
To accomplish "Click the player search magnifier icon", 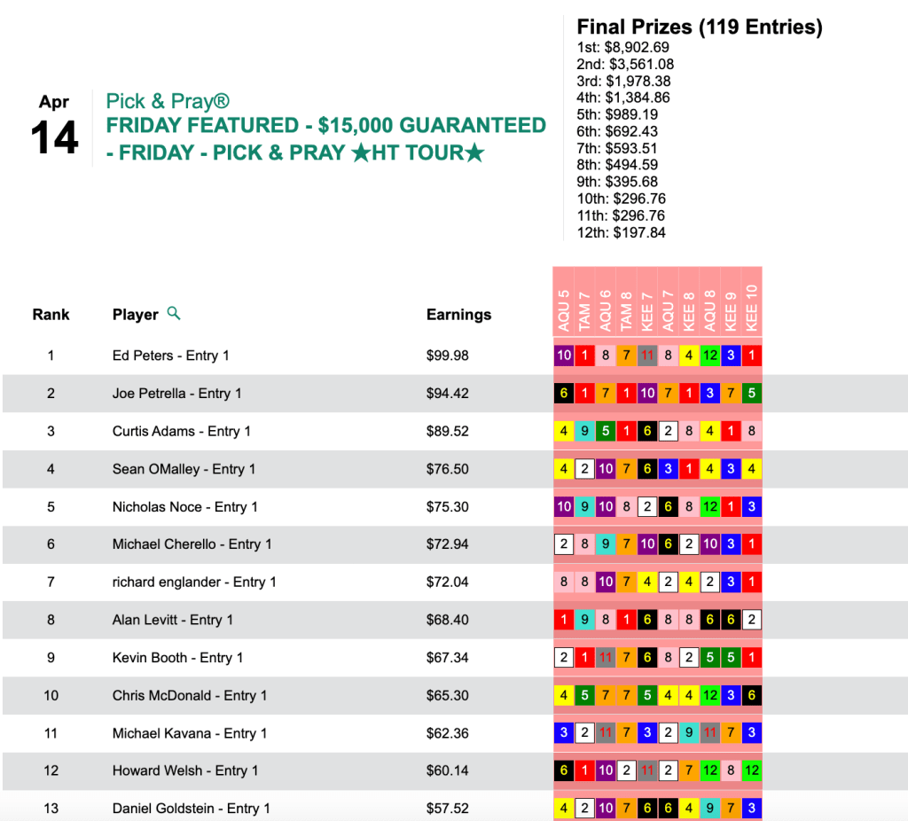I will (174, 313).
